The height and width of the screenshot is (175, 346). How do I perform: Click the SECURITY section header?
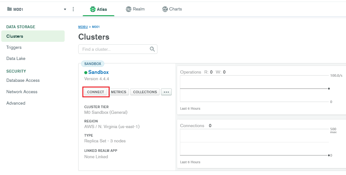(x=16, y=71)
